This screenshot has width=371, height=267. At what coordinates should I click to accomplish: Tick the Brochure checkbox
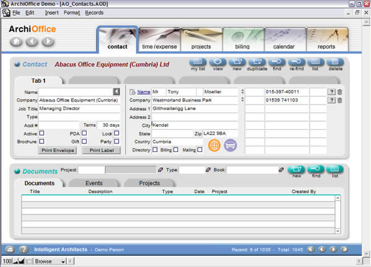(41, 142)
